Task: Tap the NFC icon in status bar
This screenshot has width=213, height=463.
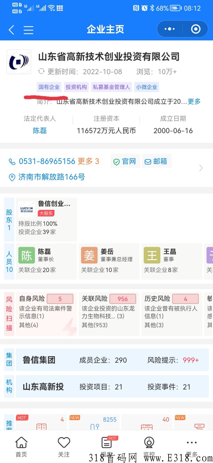Action: coord(136,8)
